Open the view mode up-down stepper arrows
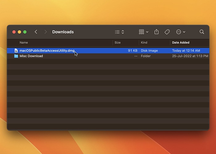The width and height of the screenshot is (216, 154). (123, 32)
